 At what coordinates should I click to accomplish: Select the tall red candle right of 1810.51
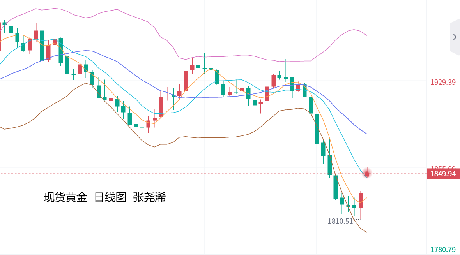(x=361, y=200)
